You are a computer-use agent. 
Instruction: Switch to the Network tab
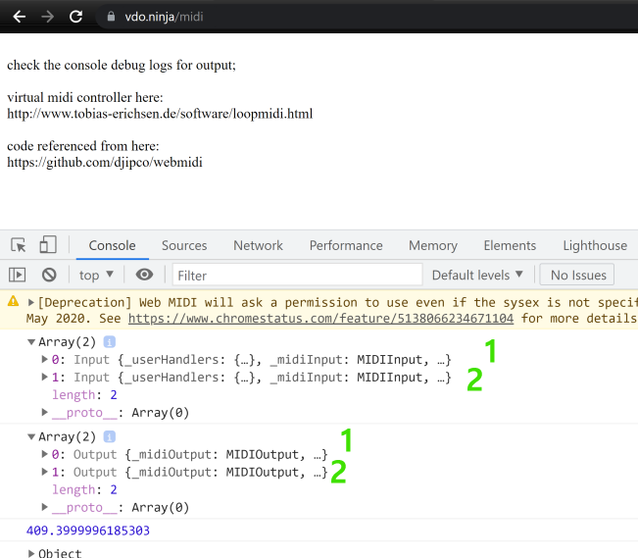[258, 245]
